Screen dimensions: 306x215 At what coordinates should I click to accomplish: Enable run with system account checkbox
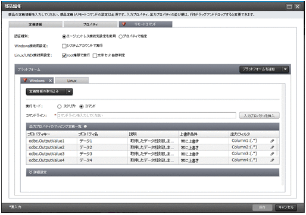pos(64,46)
